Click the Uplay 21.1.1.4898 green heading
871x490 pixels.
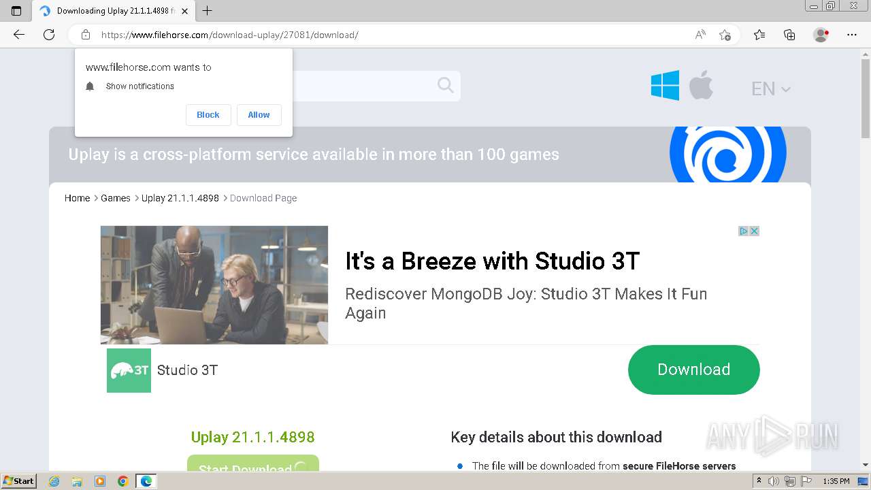coord(253,437)
